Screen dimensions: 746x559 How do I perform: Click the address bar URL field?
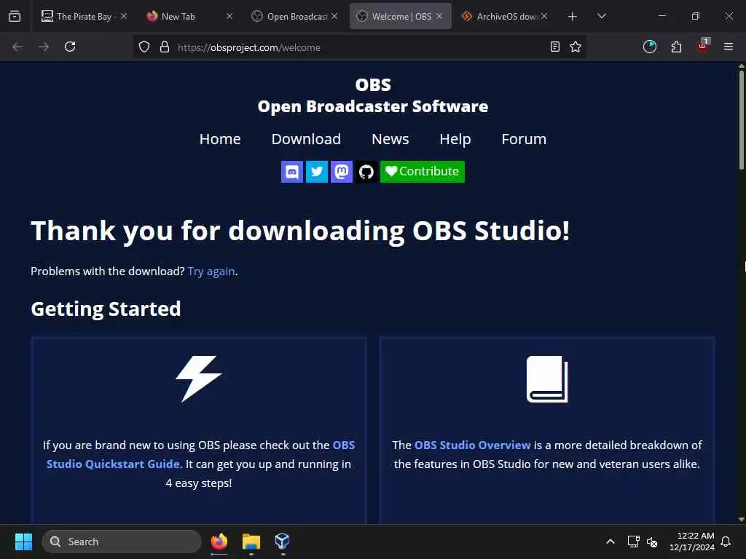point(360,47)
